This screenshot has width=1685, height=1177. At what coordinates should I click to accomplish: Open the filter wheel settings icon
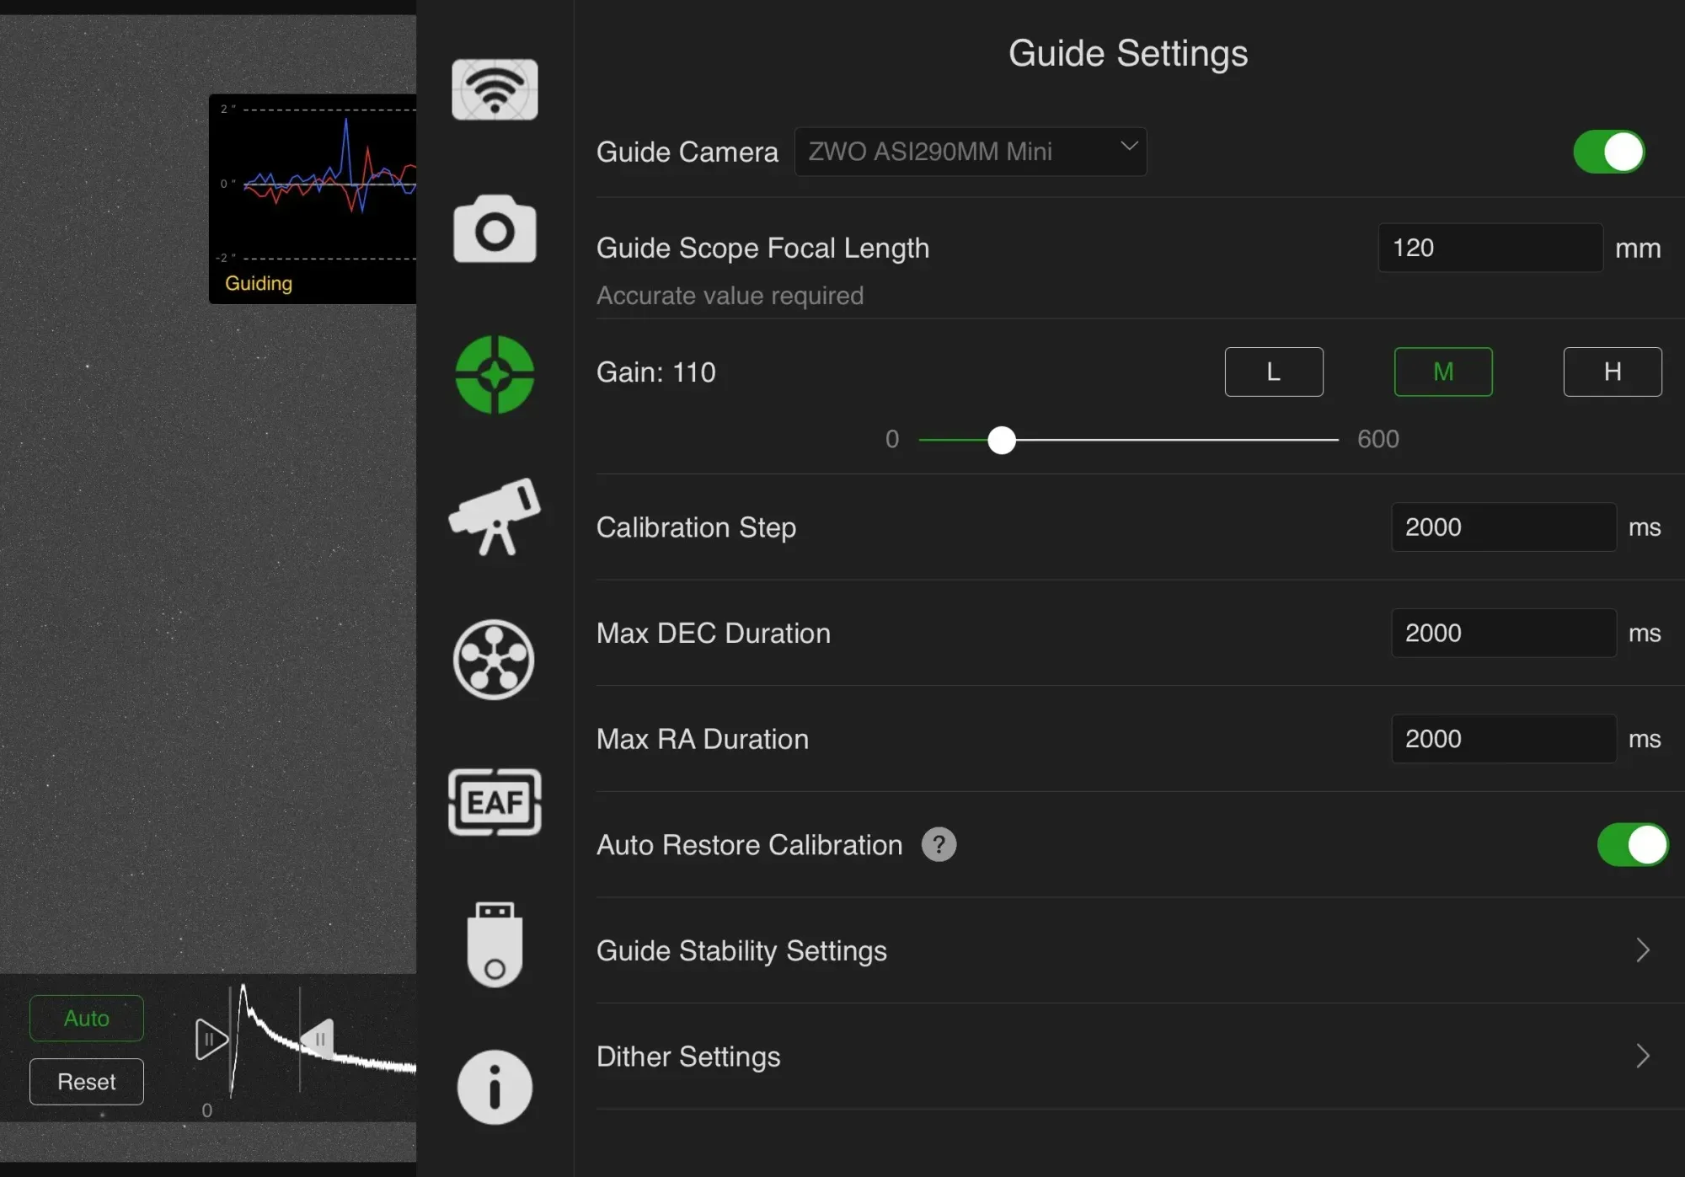495,660
